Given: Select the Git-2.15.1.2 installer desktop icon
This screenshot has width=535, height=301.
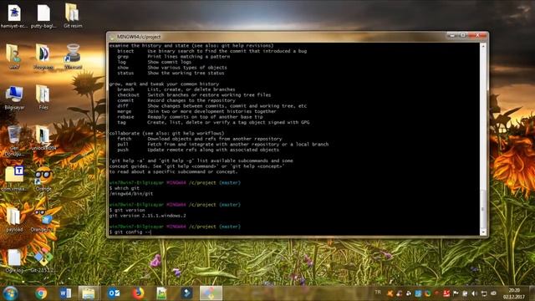Looking at the screenshot, I should [x=43, y=261].
